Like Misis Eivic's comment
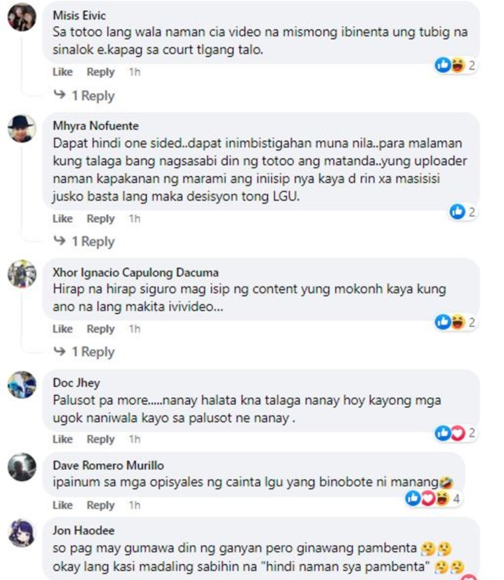The width and height of the screenshot is (504, 580). tap(62, 72)
